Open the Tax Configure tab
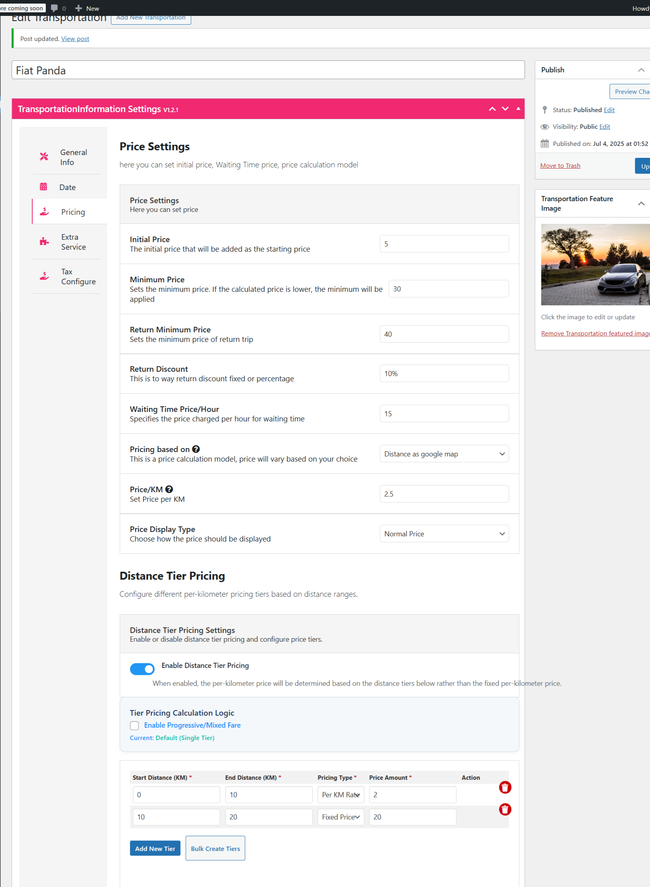This screenshot has width=650, height=887. [x=70, y=277]
